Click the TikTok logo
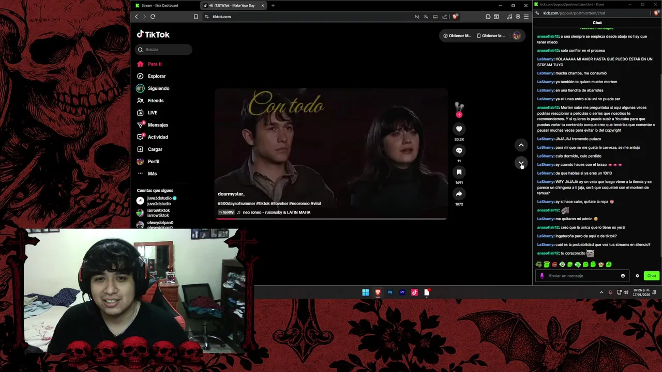662x372 pixels. (153, 35)
